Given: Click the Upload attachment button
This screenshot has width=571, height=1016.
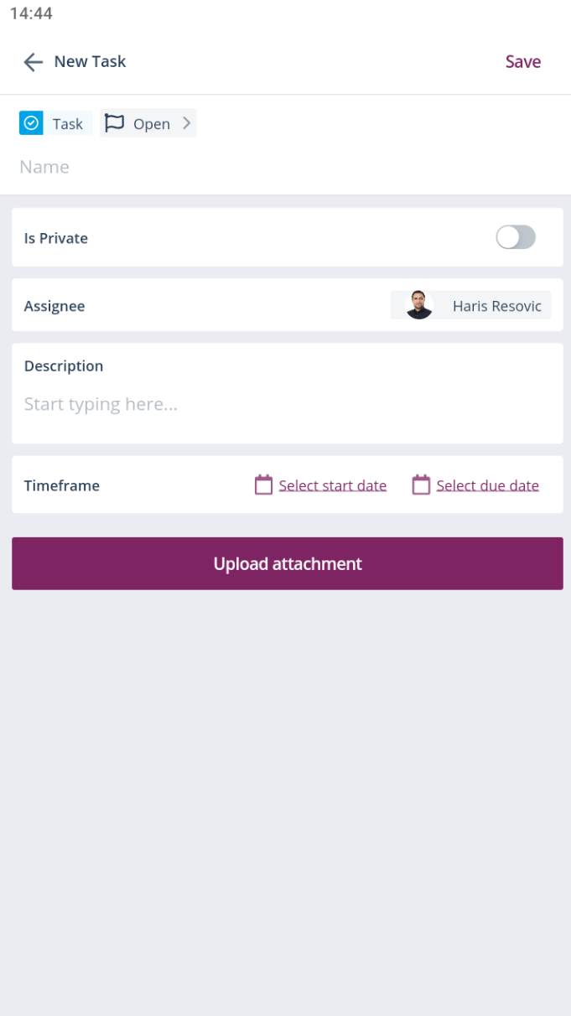Looking at the screenshot, I should (287, 563).
